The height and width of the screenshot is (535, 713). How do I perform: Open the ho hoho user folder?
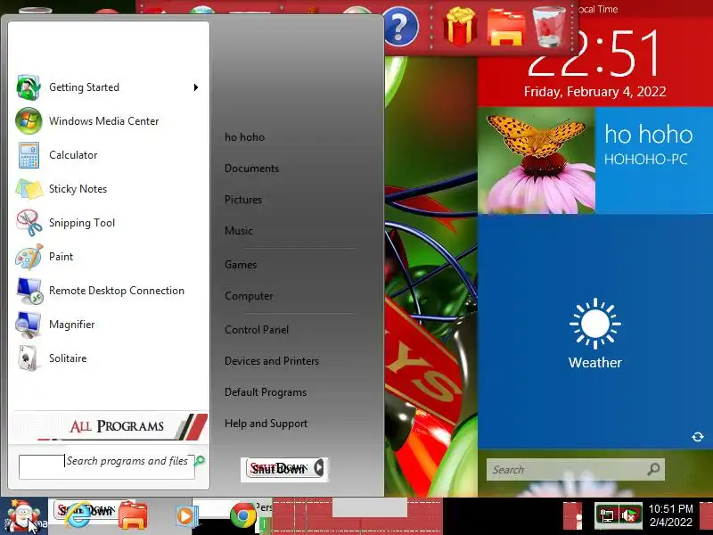[x=244, y=137]
